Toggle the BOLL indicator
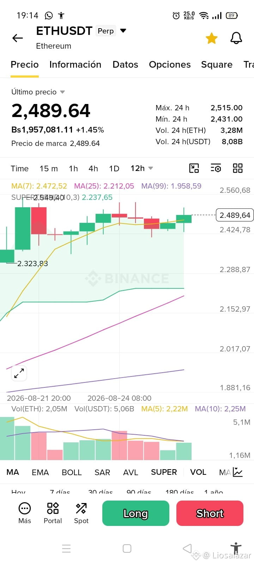This screenshot has width=254, height=564. click(x=72, y=472)
